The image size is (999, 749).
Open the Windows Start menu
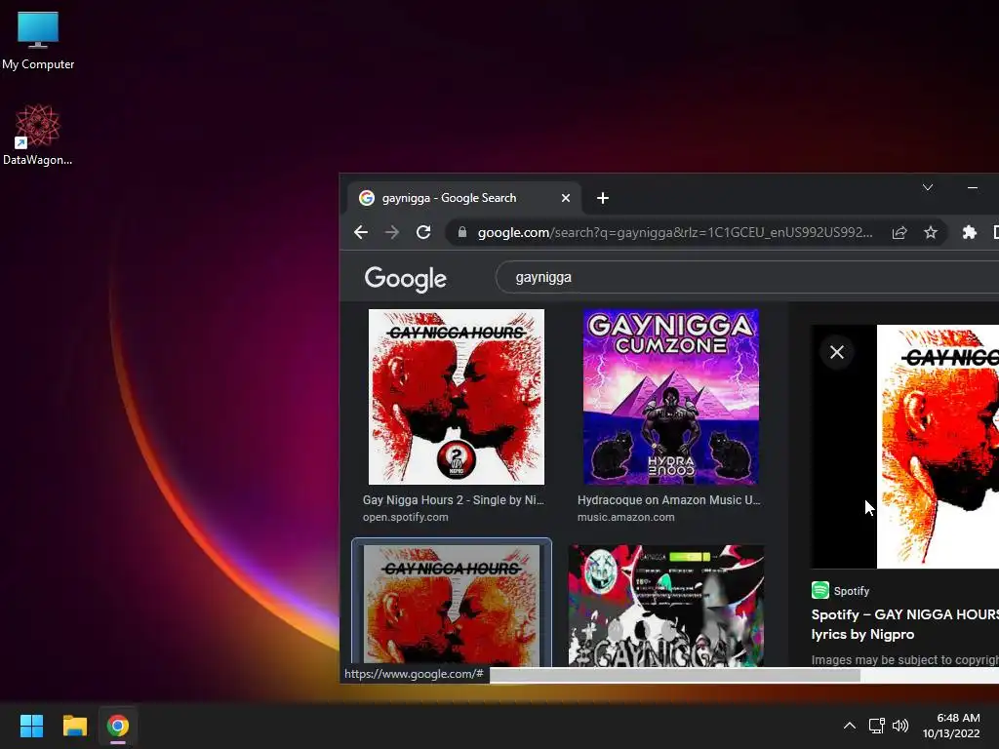pos(31,726)
